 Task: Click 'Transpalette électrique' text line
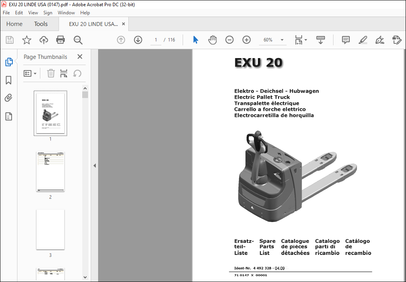[x=267, y=103]
